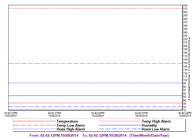Click the Humi High Alarm legend label
The height and width of the screenshot is (139, 194).
tap(71, 129)
